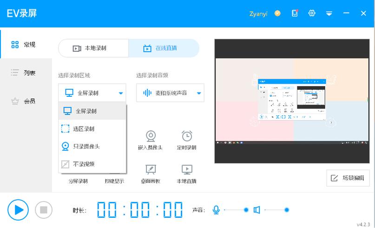The height and width of the screenshot is (228, 375).
Task: Click the Zyanyi username link
Action: 258,13
